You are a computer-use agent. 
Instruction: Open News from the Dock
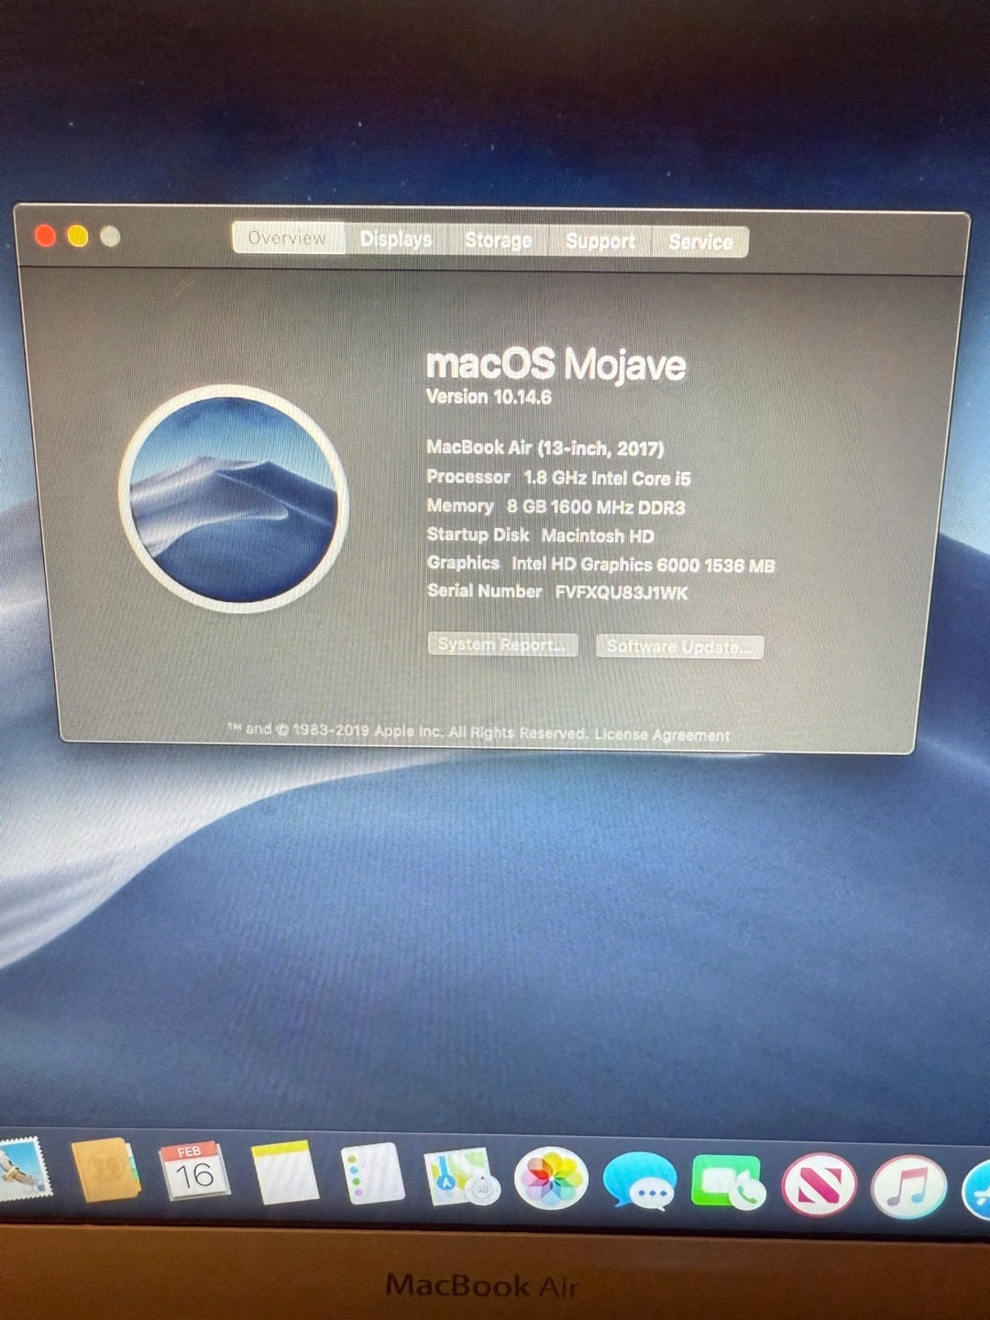coord(819,1184)
